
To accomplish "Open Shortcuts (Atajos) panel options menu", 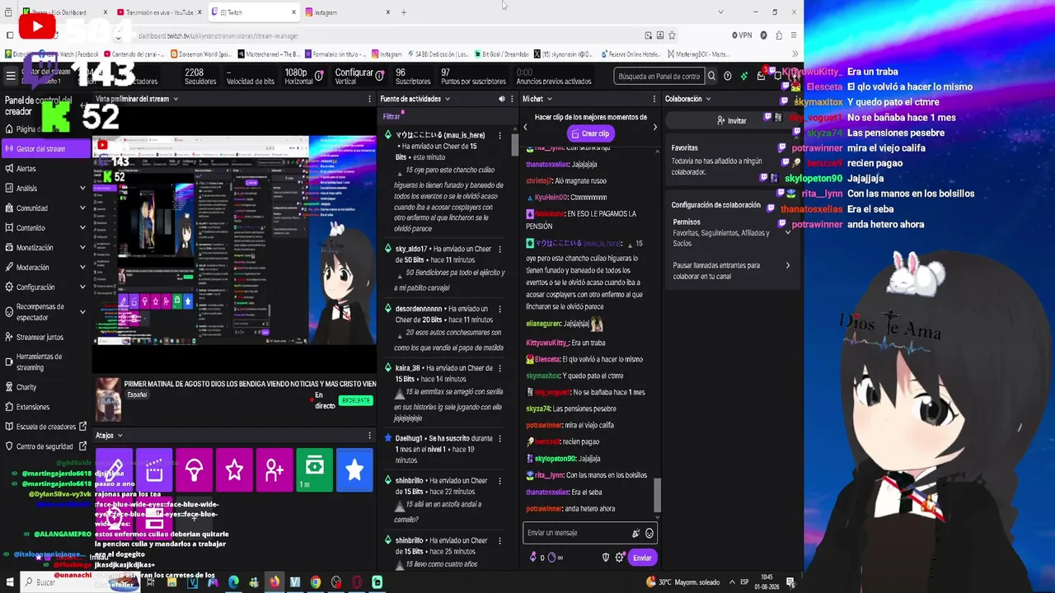I will (x=369, y=435).
